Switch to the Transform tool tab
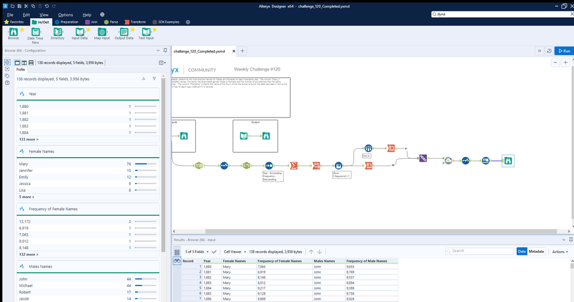Screen dimensions: 574x302 (135, 22)
